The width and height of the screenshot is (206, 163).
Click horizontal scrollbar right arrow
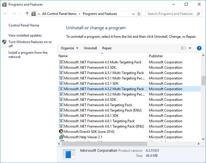[198, 144]
